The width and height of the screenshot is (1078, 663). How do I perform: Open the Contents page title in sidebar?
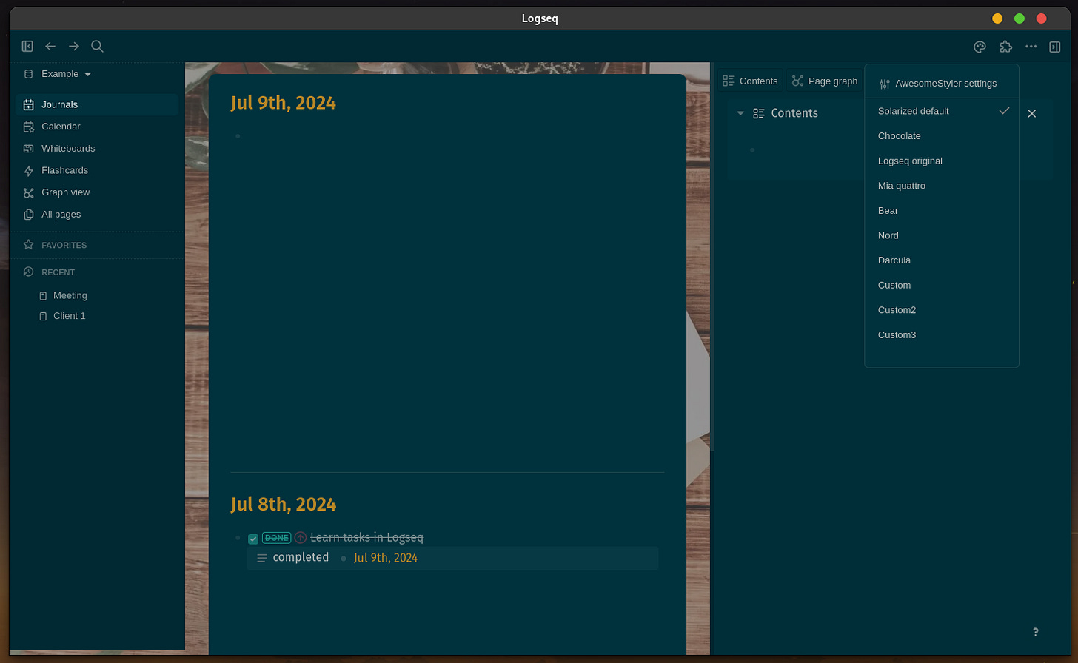[794, 113]
